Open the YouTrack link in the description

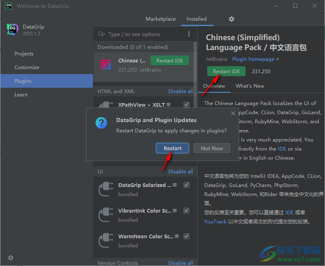(x=215, y=222)
